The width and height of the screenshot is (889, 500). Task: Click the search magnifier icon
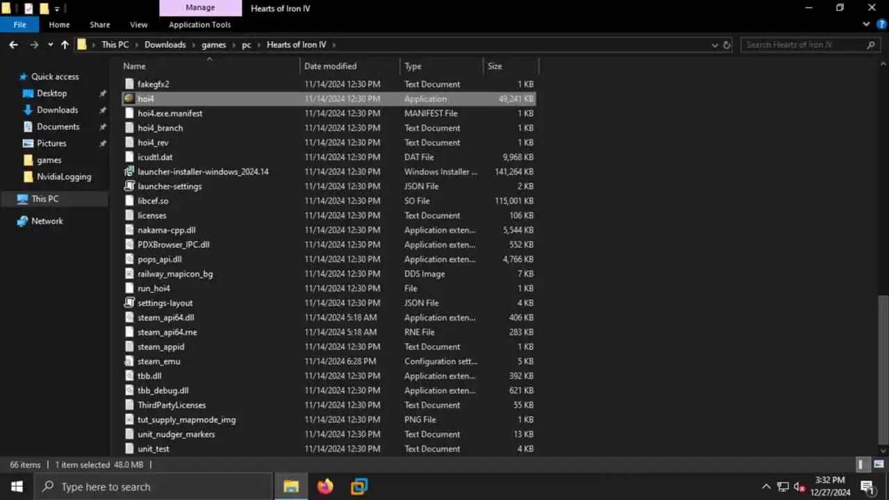click(871, 44)
